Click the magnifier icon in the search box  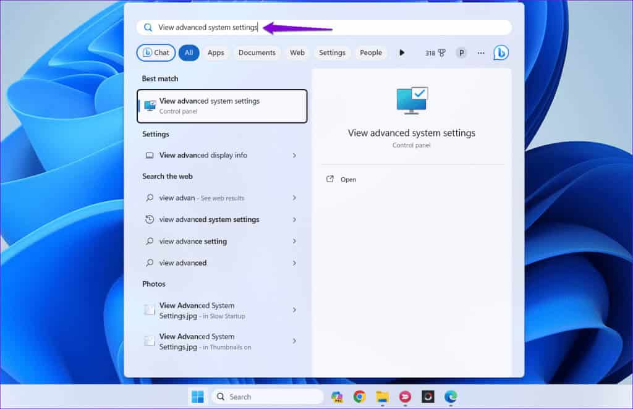(x=148, y=27)
